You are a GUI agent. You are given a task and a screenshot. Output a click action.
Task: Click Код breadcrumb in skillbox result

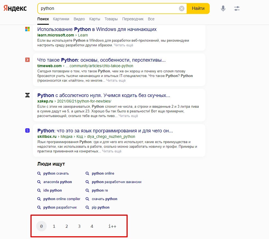click(x=80, y=136)
